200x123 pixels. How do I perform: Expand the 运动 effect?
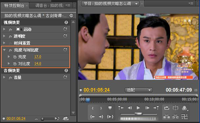4,29
